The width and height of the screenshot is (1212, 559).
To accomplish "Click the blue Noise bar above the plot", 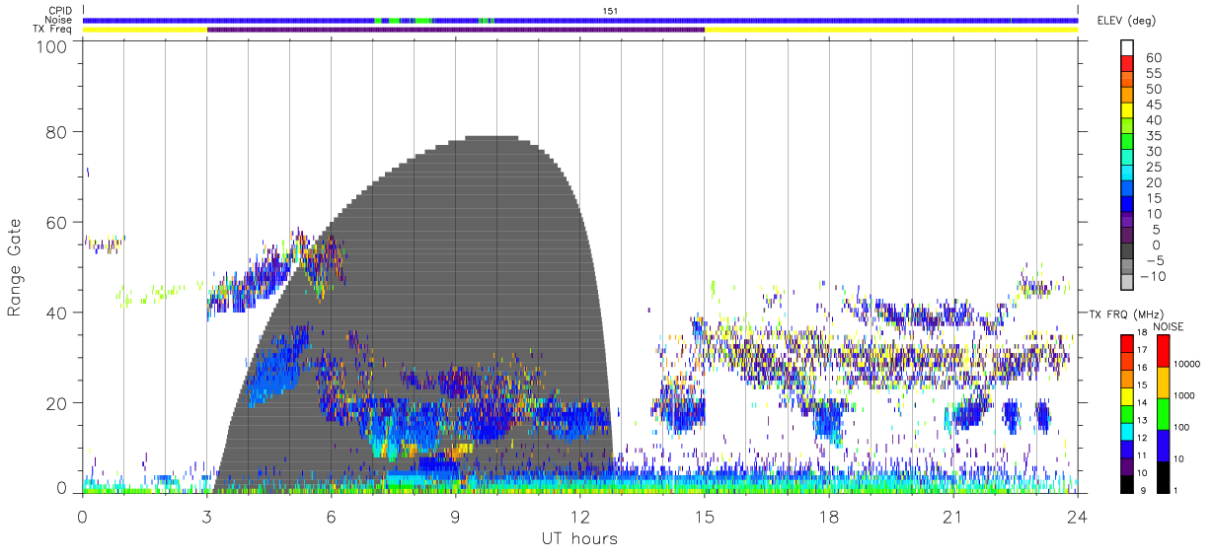I will click(580, 21).
